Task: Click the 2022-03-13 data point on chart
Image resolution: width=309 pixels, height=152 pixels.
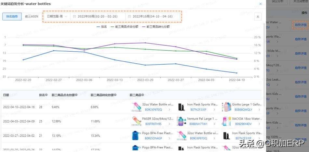Action: click(115, 60)
